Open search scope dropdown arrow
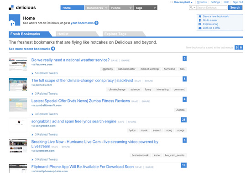This screenshot has height=173, width=251. pos(194,7)
